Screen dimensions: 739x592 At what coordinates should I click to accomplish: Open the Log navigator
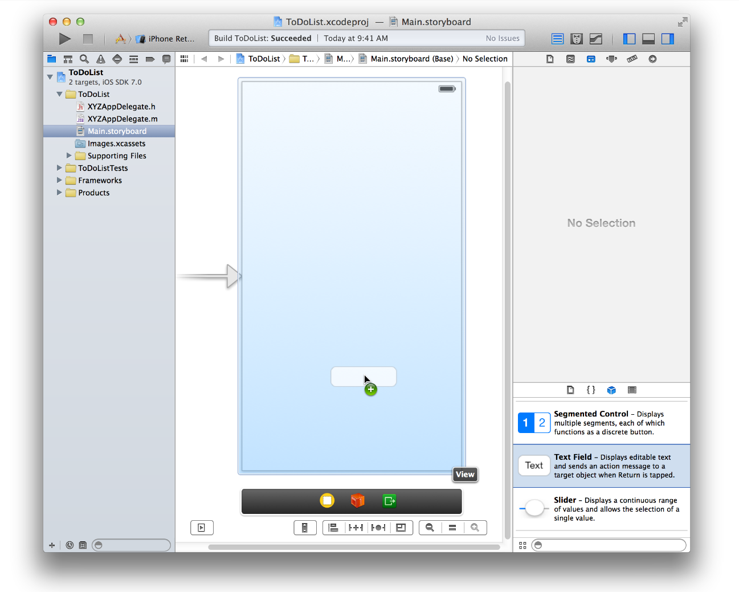tap(166, 59)
